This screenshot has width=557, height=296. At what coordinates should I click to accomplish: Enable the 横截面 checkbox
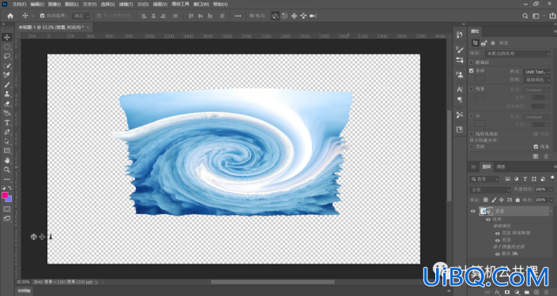click(x=472, y=62)
